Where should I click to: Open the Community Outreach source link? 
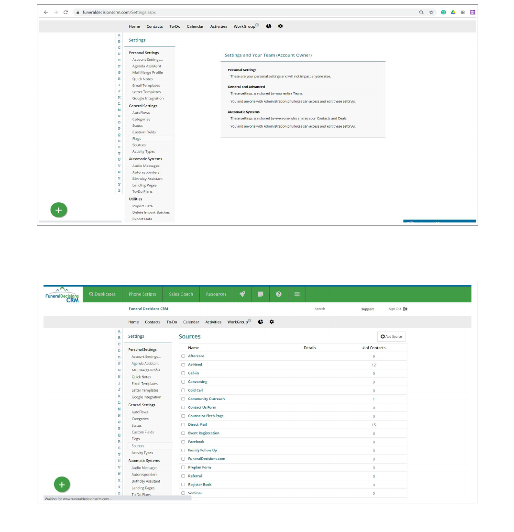click(206, 399)
